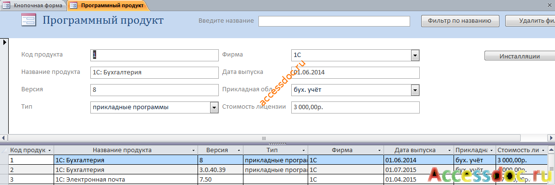Click the Версия field with value 8
This screenshot has width=555, height=185.
155,90
